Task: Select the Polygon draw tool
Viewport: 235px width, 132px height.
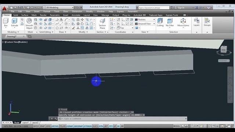Action: 57,28
